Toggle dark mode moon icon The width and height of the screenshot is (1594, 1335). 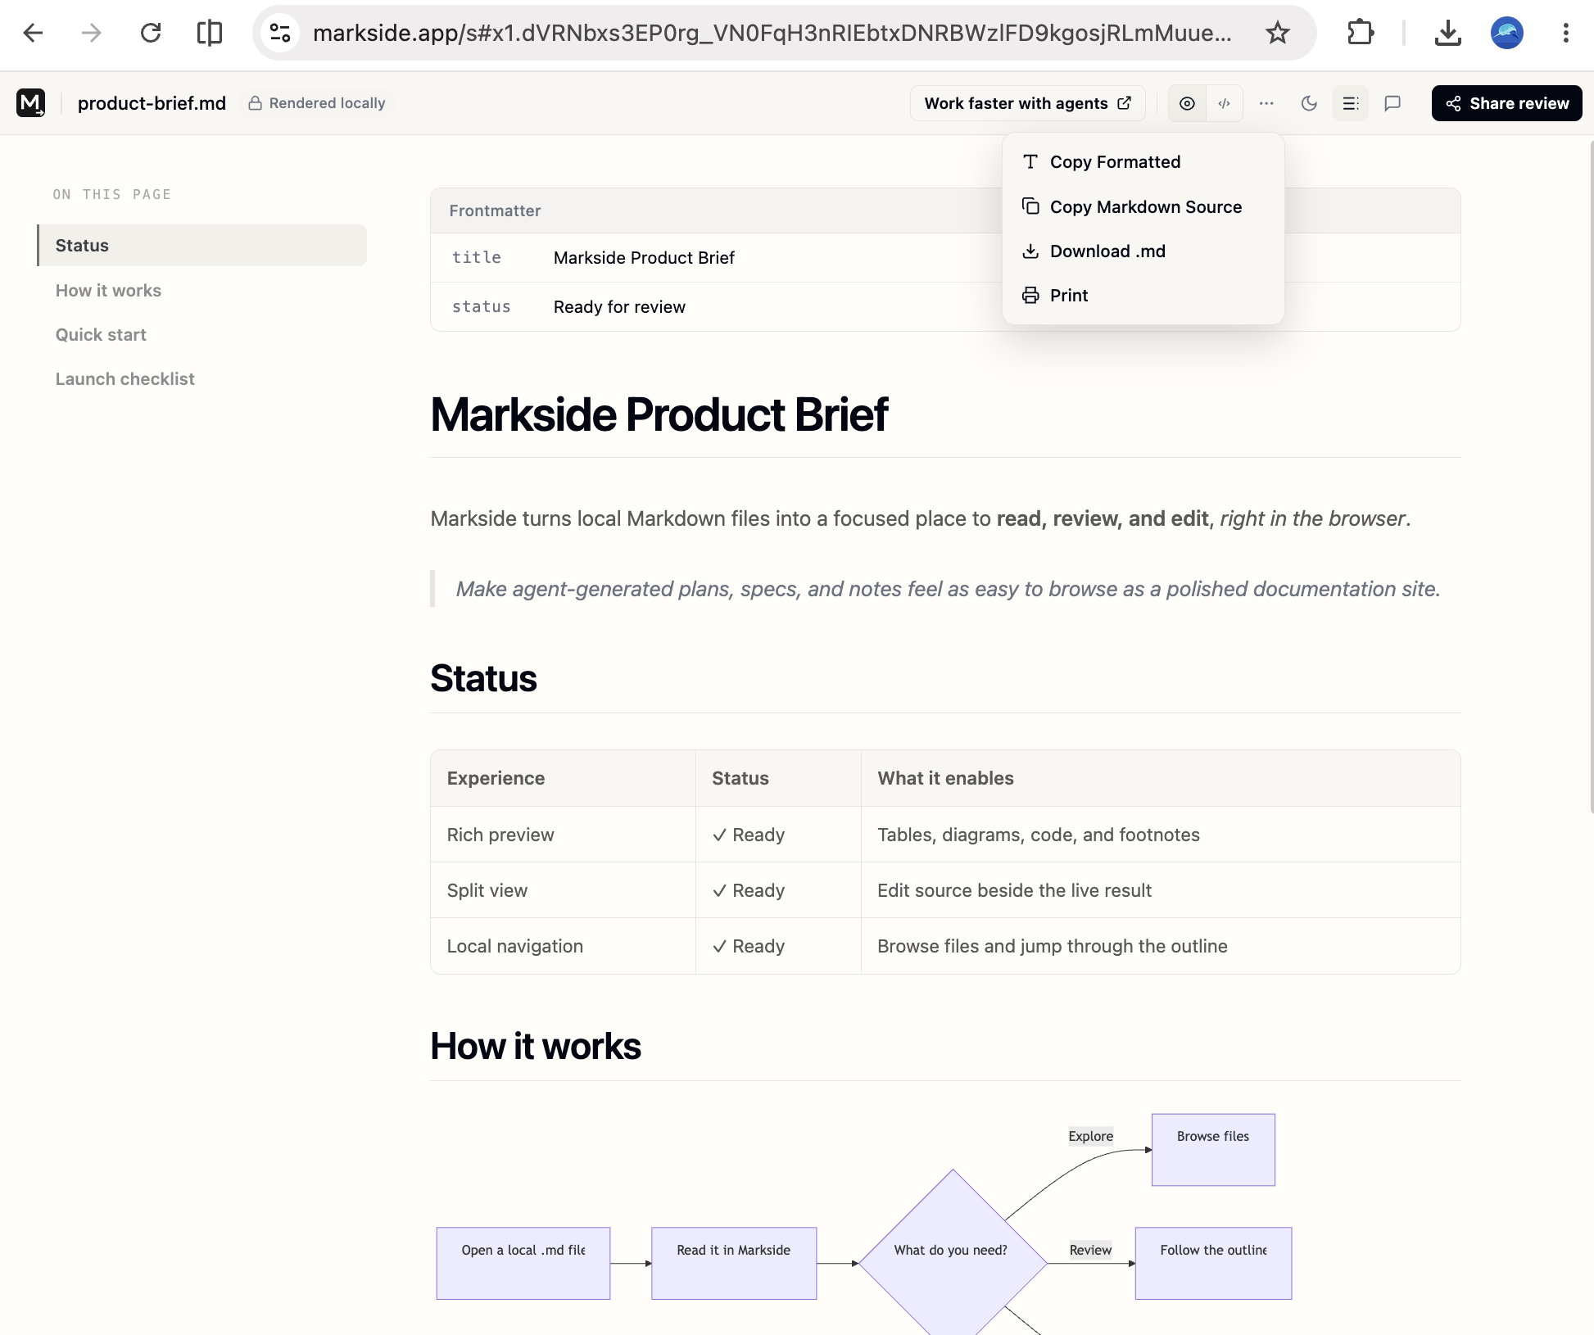pos(1309,103)
